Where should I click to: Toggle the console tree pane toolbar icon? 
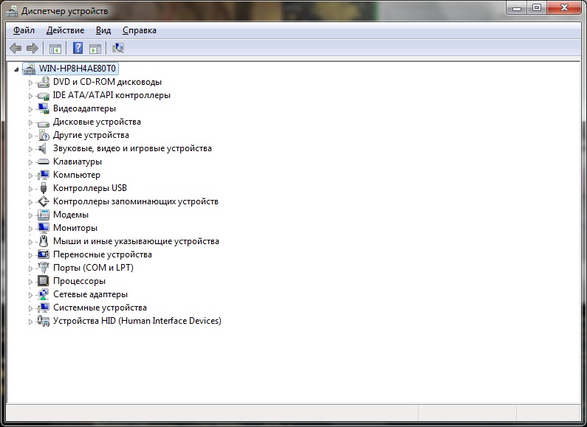(55, 49)
